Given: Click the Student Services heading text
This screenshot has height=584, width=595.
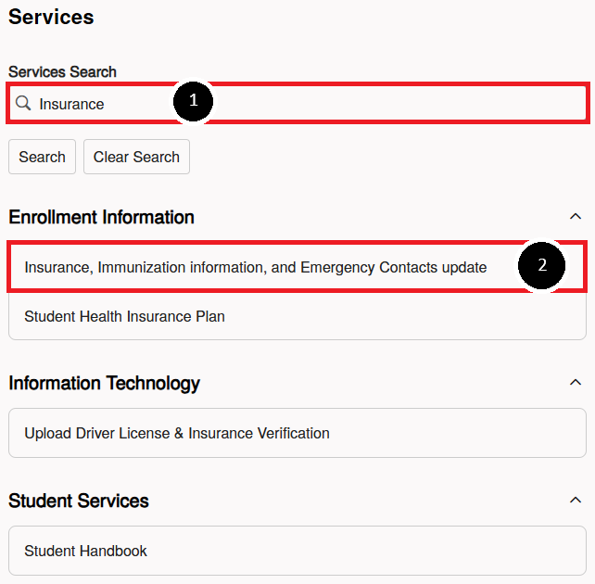Looking at the screenshot, I should tap(79, 501).
